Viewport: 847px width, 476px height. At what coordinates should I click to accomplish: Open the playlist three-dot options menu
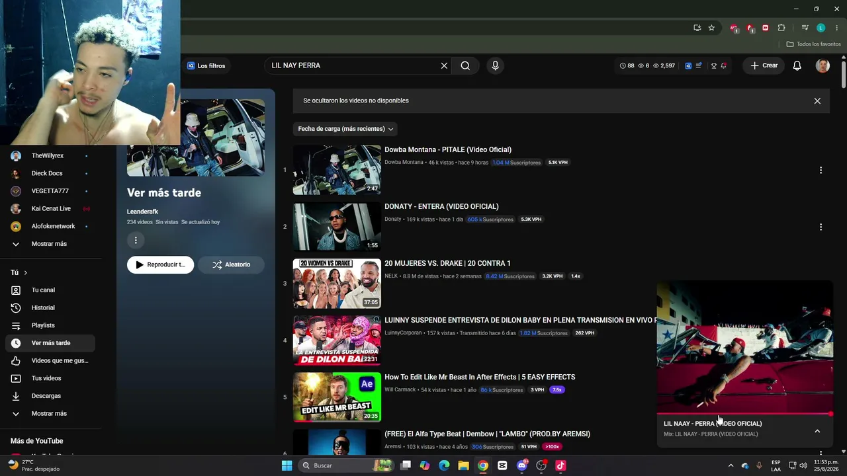(x=136, y=240)
